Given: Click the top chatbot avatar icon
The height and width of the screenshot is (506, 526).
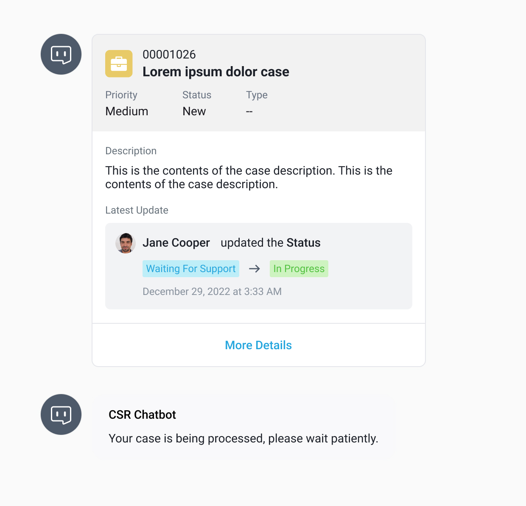Looking at the screenshot, I should point(61,54).
